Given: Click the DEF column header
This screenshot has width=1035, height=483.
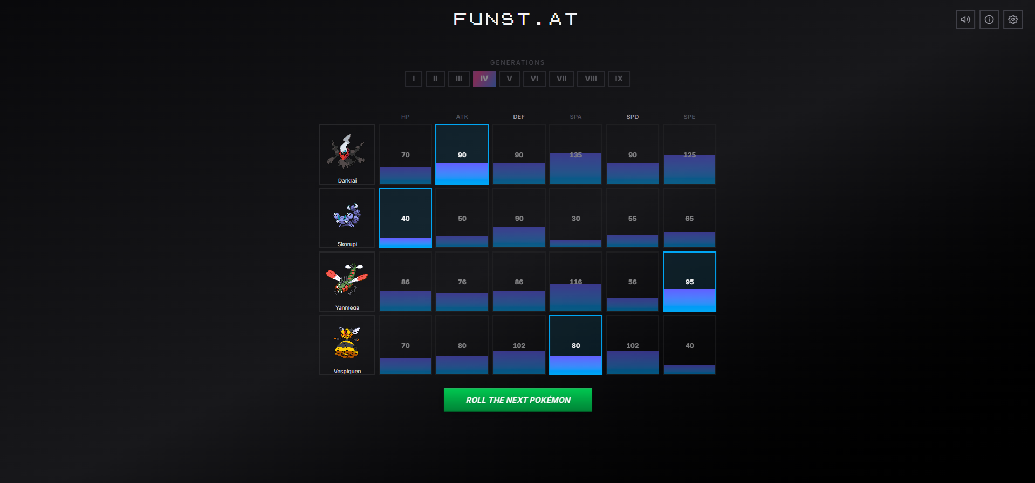Looking at the screenshot, I should [x=519, y=117].
